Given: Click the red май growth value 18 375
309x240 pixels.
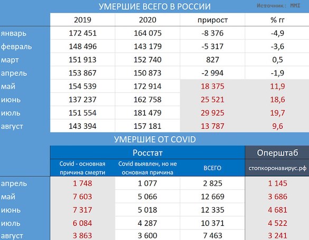Looking at the screenshot, I should point(212,86).
